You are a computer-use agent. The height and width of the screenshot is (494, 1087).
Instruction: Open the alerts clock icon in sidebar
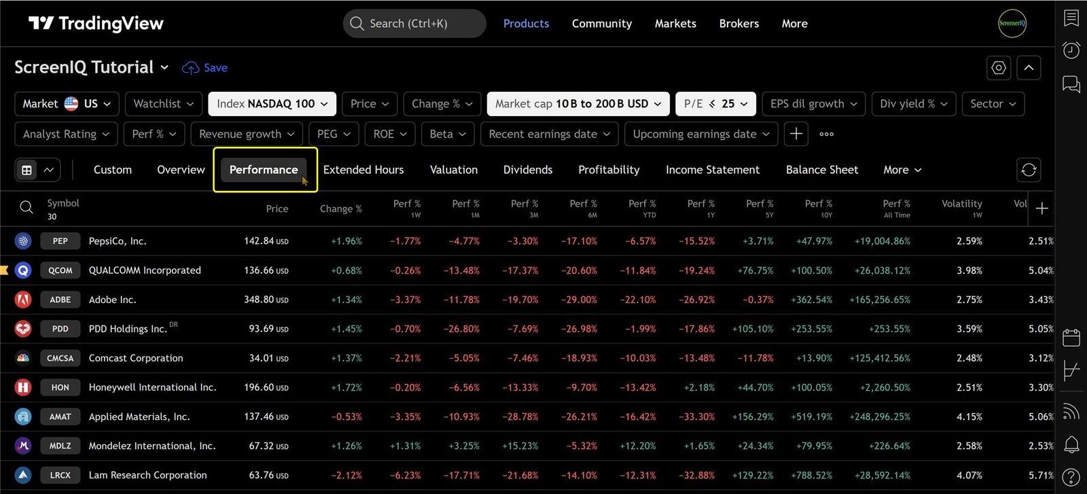coord(1071,50)
